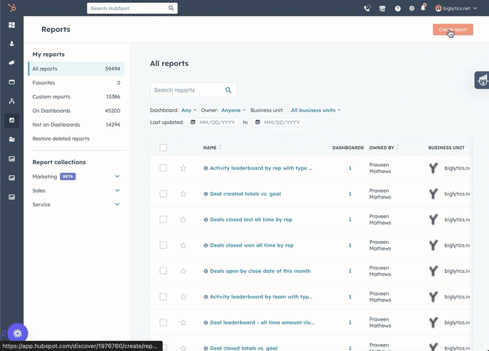Viewport: 489px width, 351px height.
Task: Favorite the Activity leaderboard by rep report star
Action: [183, 168]
